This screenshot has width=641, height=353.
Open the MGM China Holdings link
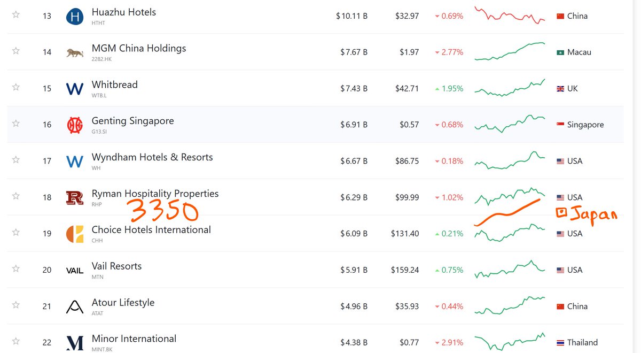139,48
